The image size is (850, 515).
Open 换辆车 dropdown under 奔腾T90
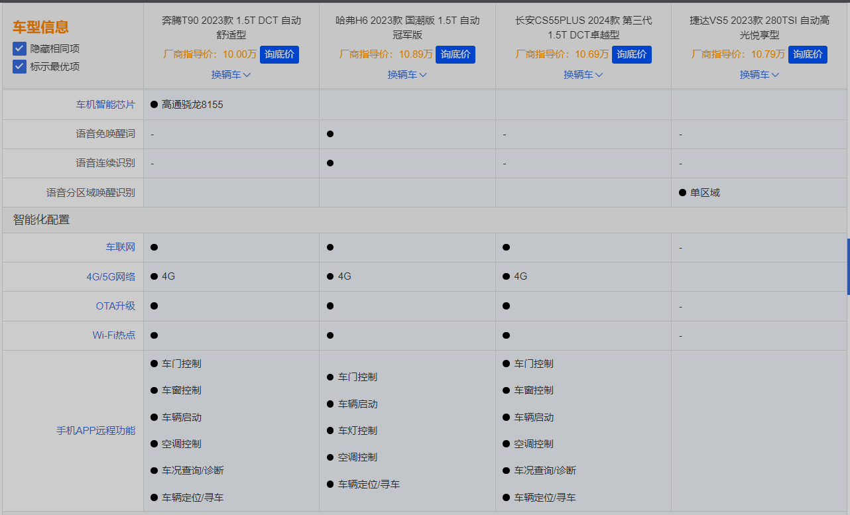click(x=231, y=75)
